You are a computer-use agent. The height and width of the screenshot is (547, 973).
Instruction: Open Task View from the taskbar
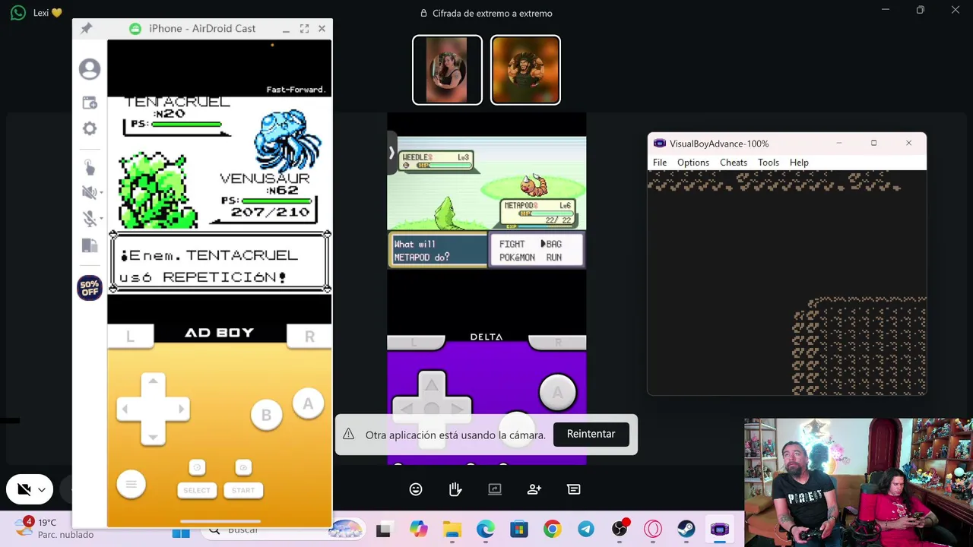[384, 530]
